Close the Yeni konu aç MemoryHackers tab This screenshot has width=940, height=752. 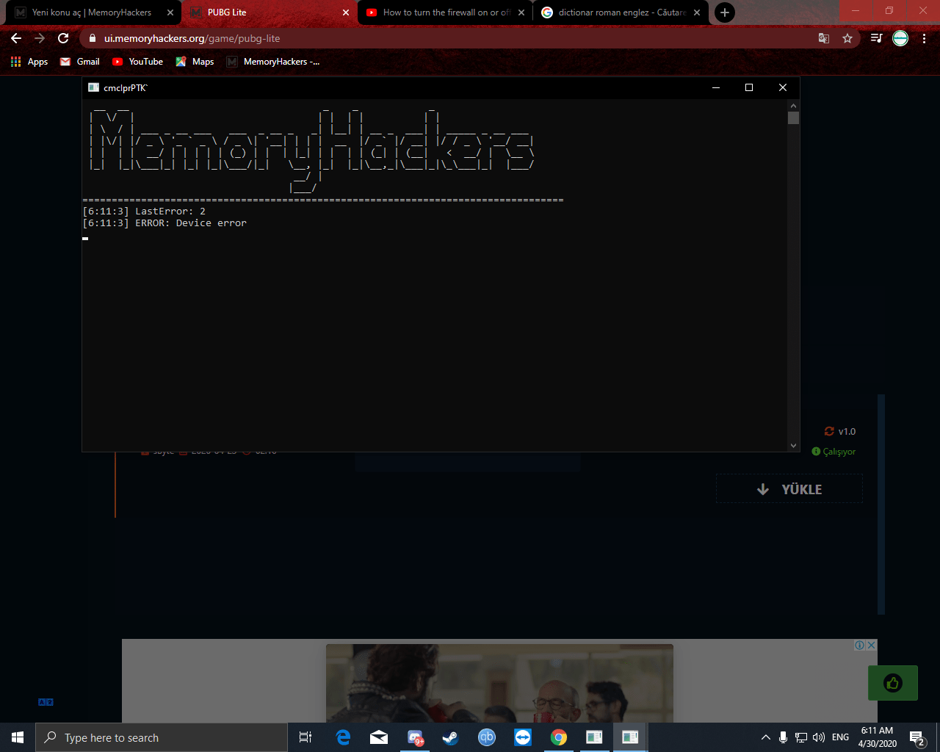pos(170,12)
